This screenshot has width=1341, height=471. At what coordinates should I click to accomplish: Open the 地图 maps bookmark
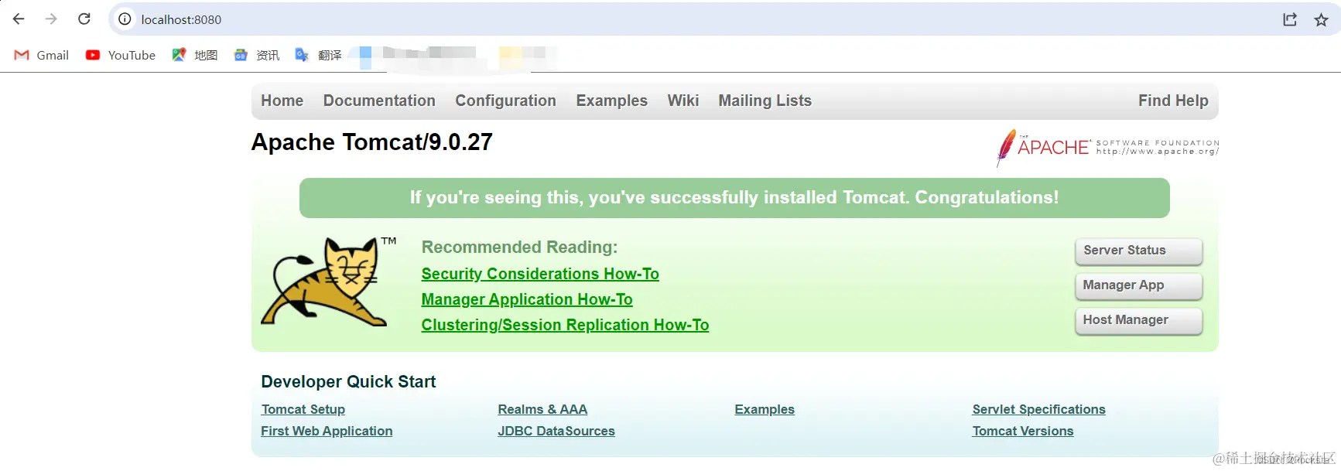click(195, 55)
